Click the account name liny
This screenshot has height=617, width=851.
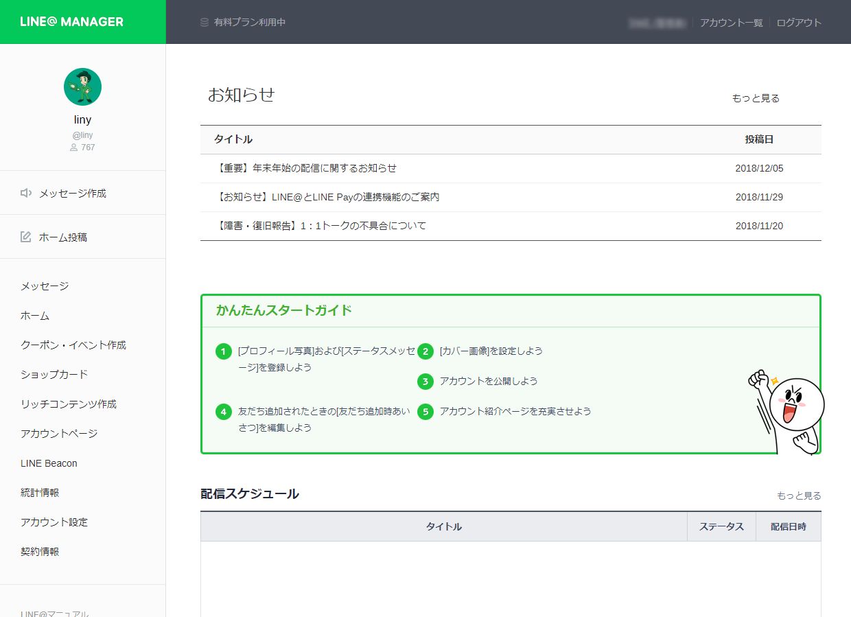(x=82, y=120)
